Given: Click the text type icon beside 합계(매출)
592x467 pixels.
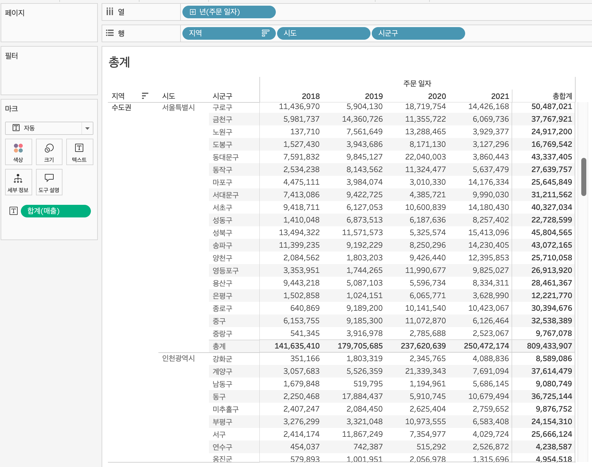Looking at the screenshot, I should click(x=14, y=211).
